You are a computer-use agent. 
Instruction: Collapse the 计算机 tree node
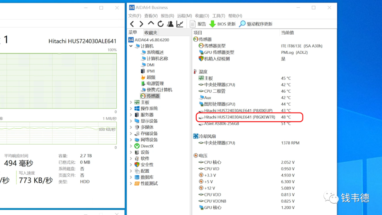[131, 46]
